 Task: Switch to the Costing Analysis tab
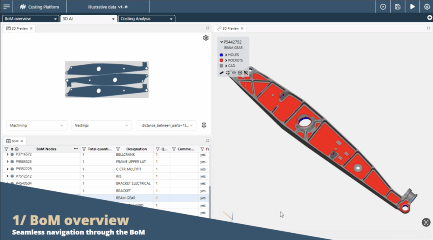pos(146,19)
